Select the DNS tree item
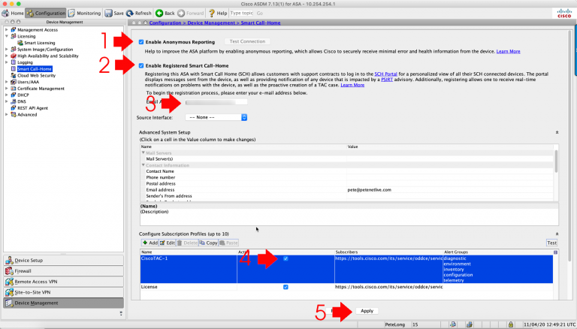The image size is (577, 329). 22,101
